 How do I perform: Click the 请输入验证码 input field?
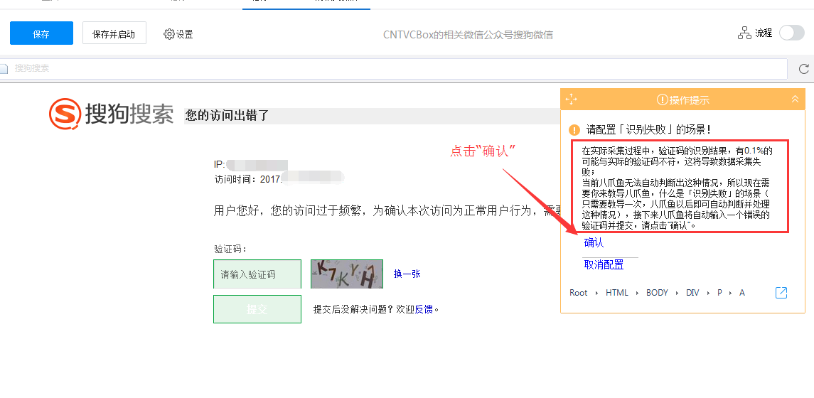(257, 274)
